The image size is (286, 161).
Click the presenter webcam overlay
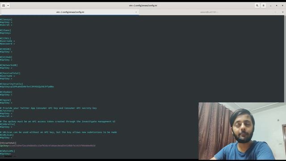point(242,131)
